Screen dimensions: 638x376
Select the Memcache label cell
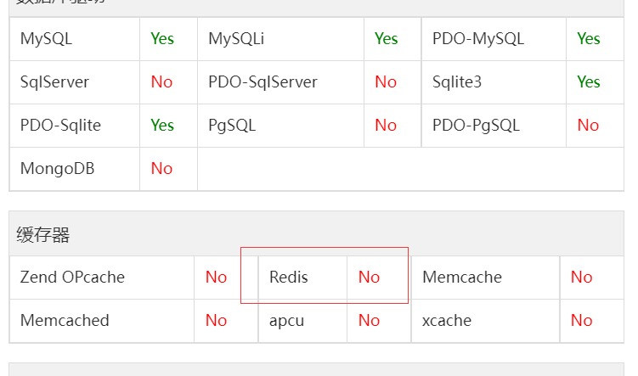point(485,278)
